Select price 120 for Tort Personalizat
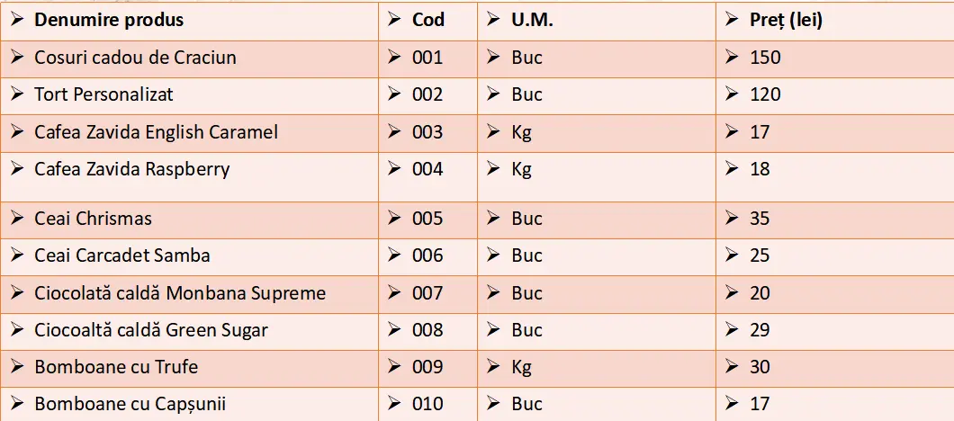954x421 pixels. 765,94
